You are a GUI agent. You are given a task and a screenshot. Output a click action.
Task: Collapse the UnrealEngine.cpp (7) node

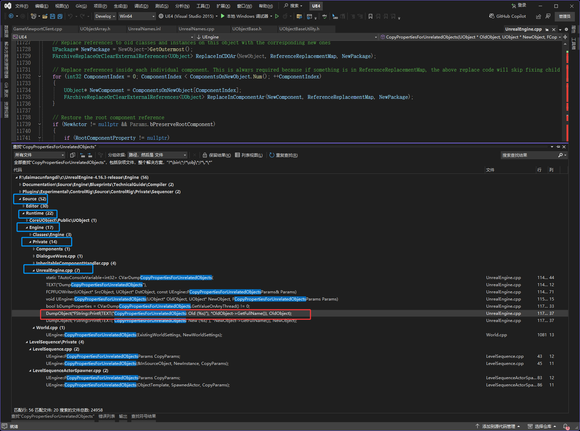33,271
